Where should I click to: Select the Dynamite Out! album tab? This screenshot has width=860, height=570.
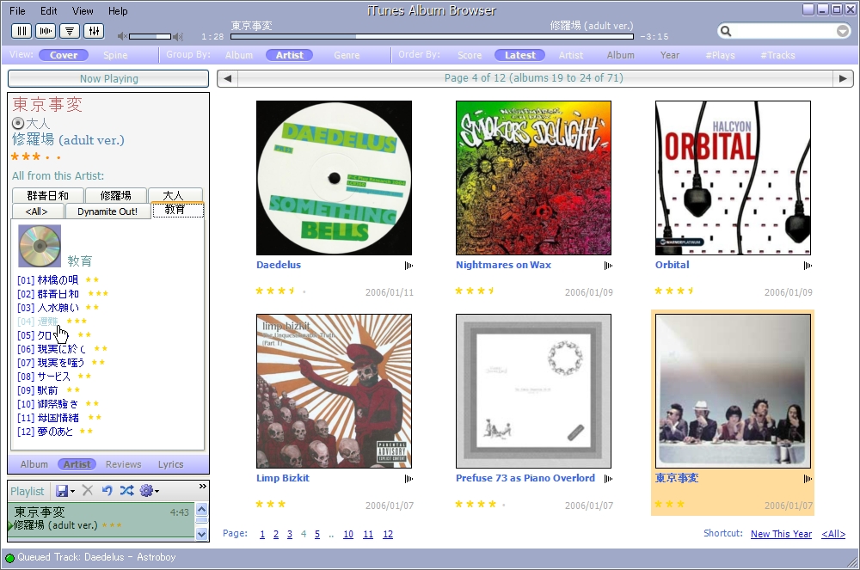tap(107, 211)
